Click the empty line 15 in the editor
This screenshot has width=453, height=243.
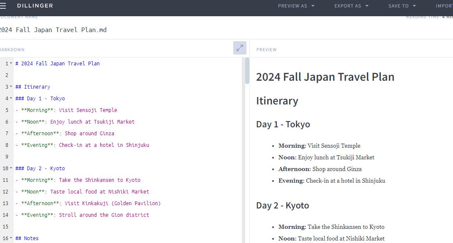pos(125,227)
